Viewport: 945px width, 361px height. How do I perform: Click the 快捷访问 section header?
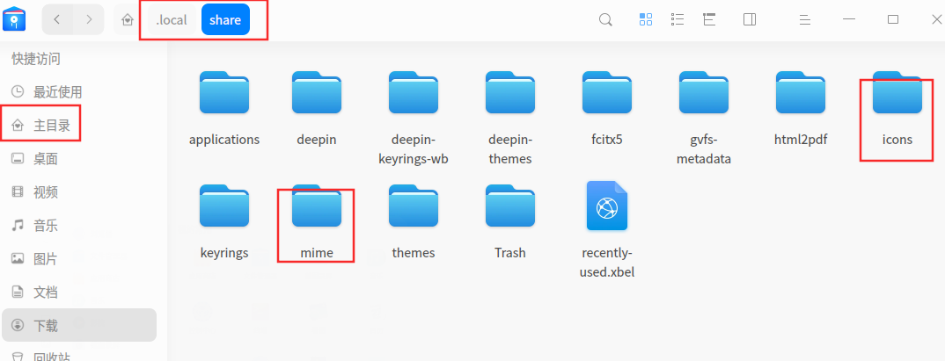(36, 59)
